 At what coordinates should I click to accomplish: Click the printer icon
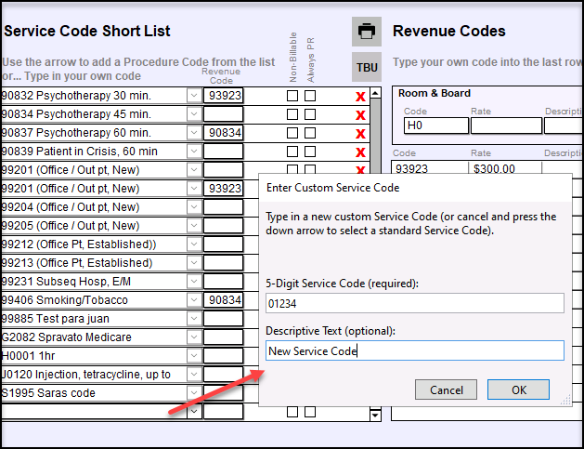pyautogui.click(x=367, y=32)
